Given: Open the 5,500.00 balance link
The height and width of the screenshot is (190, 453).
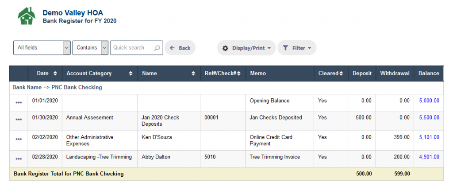Looking at the screenshot, I should pyautogui.click(x=429, y=117).
